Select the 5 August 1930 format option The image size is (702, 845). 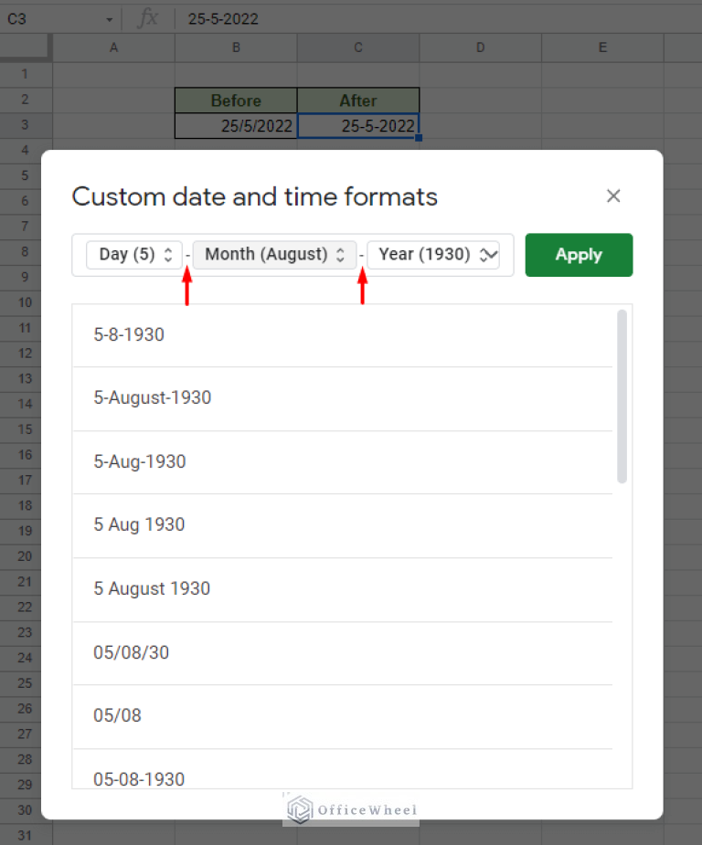(152, 589)
